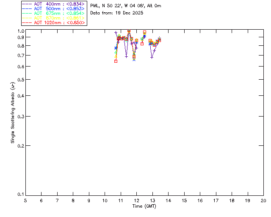Screen dimensions: 271x217
Task: Click the lowest red square marker near 10.7 GMT
Action: click(116, 61)
